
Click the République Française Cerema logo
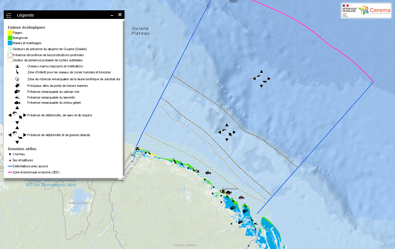[x=366, y=11]
